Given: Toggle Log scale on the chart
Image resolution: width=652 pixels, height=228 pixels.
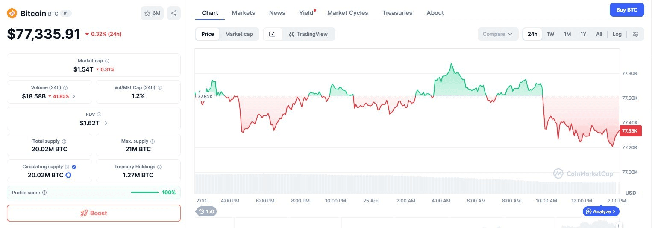Looking at the screenshot, I should point(617,34).
